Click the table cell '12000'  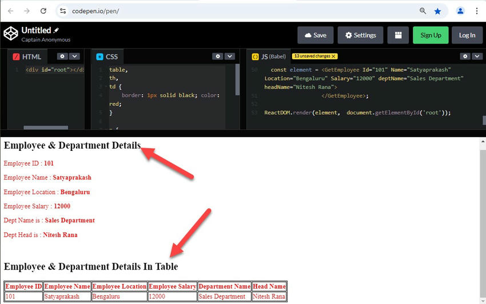point(172,297)
